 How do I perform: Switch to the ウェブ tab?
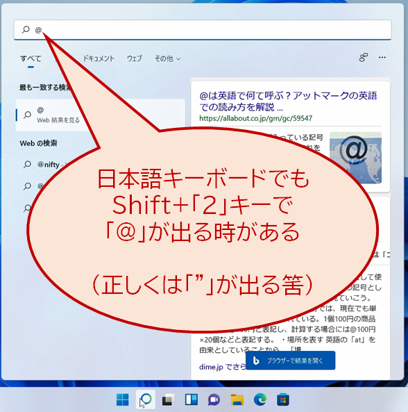135,58
